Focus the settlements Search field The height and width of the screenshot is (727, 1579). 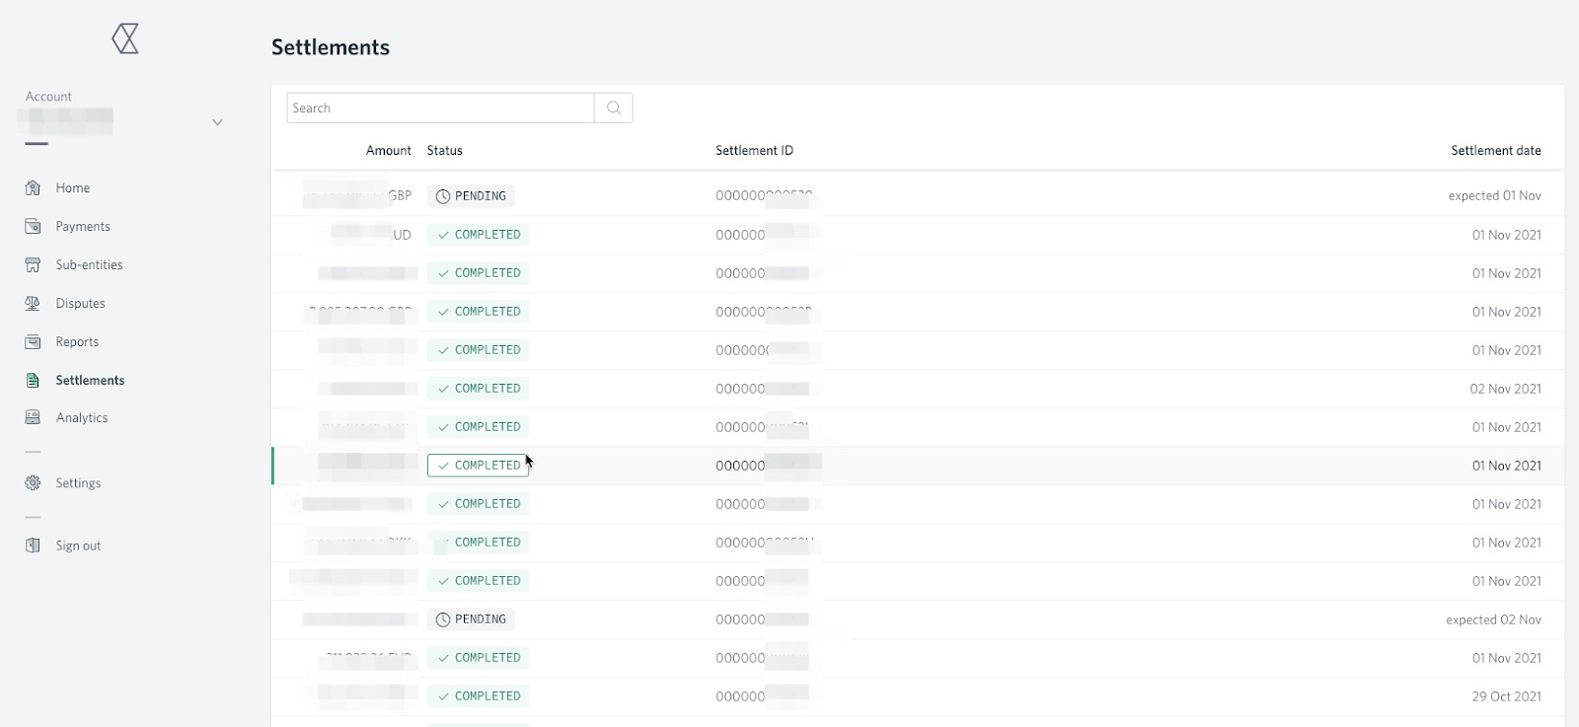click(440, 108)
